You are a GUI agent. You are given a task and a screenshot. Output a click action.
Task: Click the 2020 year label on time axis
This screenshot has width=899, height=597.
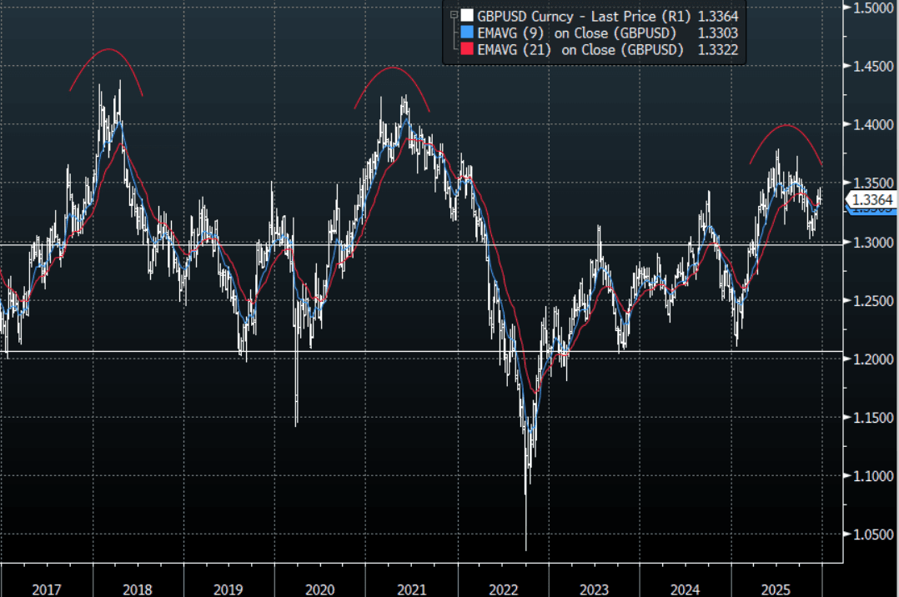pos(320,589)
